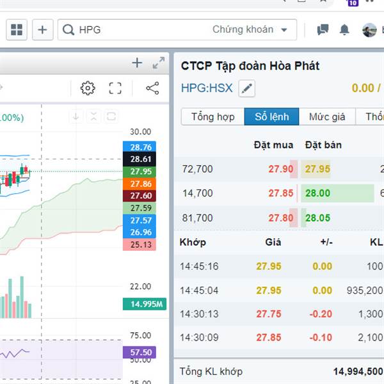
Task: Click ask price 28.00
Action: point(317,193)
